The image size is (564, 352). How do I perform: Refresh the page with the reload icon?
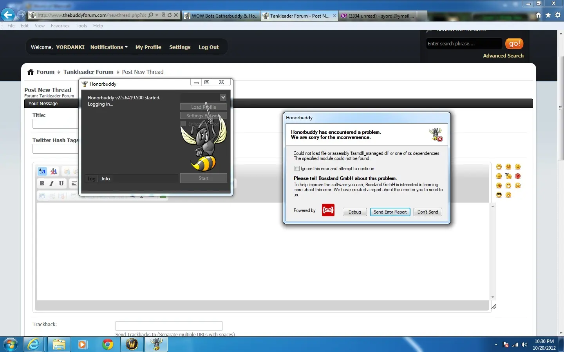(x=170, y=15)
